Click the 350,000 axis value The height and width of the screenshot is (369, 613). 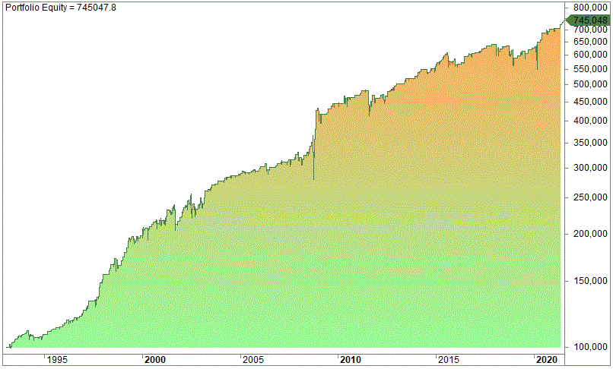click(x=590, y=143)
